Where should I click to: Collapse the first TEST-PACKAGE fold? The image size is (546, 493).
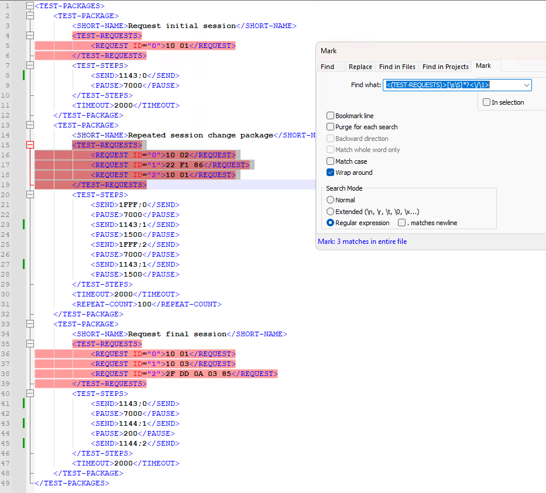click(x=29, y=16)
